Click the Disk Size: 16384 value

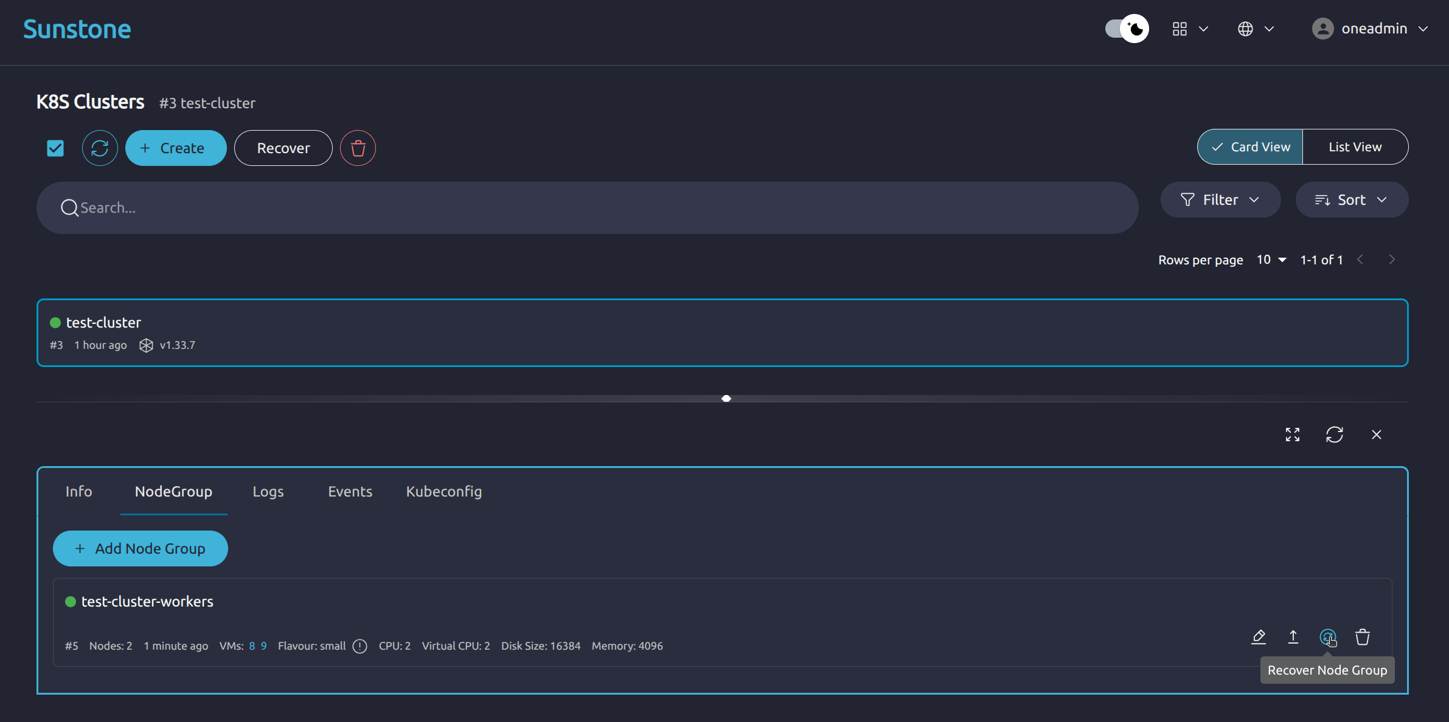pyautogui.click(x=541, y=646)
